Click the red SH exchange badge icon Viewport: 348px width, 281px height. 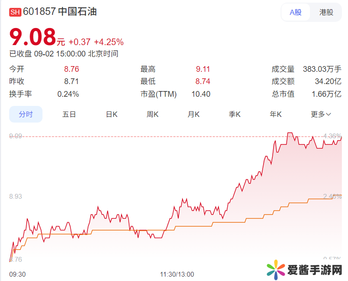[x=15, y=12]
